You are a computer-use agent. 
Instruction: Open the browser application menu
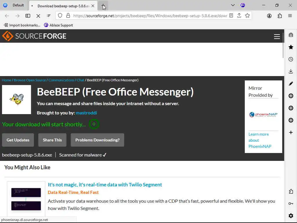[290, 16]
